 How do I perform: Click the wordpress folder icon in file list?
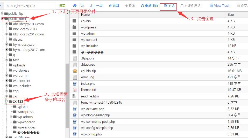(x=74, y=27)
